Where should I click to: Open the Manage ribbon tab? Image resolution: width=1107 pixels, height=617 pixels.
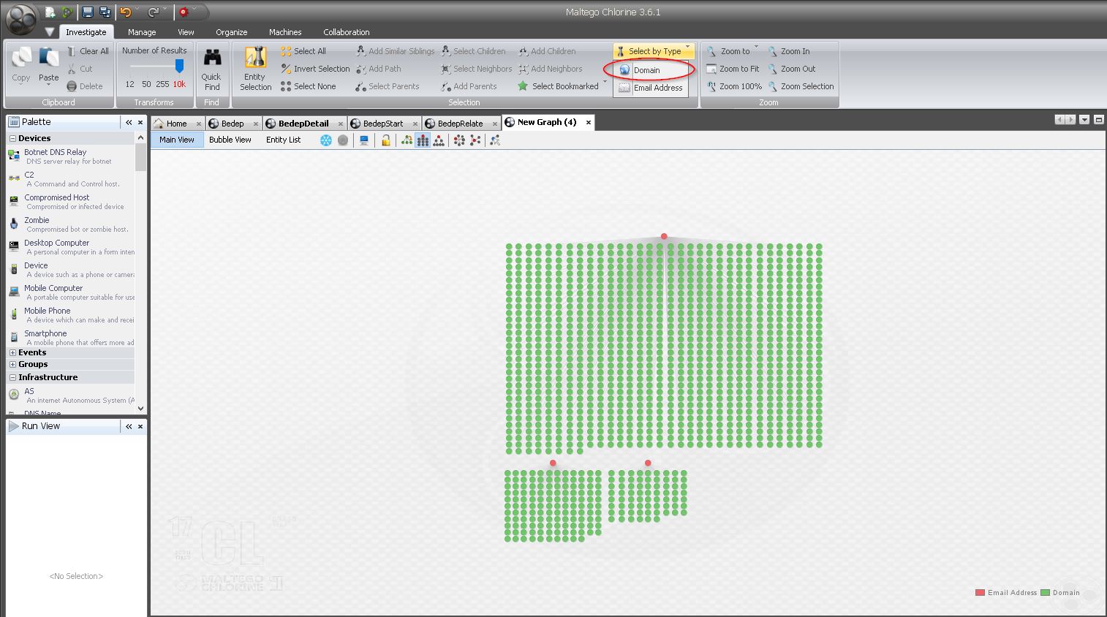(x=142, y=32)
